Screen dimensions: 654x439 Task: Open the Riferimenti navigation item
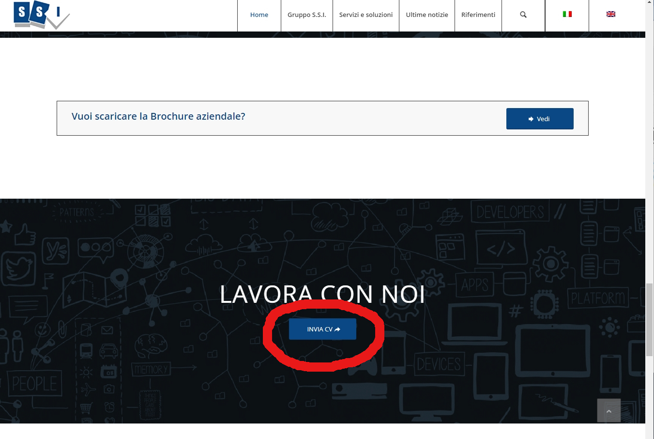pyautogui.click(x=478, y=15)
